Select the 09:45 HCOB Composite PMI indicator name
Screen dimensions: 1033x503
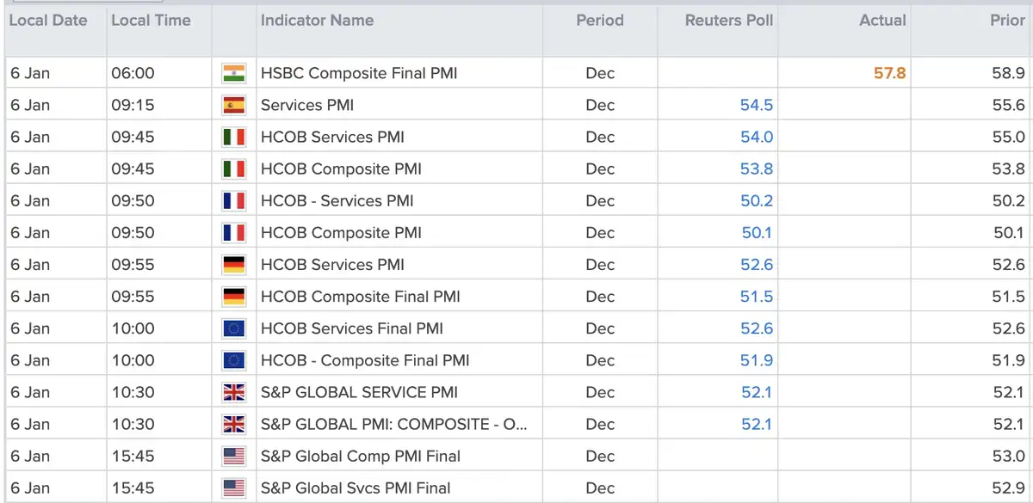pyautogui.click(x=341, y=169)
